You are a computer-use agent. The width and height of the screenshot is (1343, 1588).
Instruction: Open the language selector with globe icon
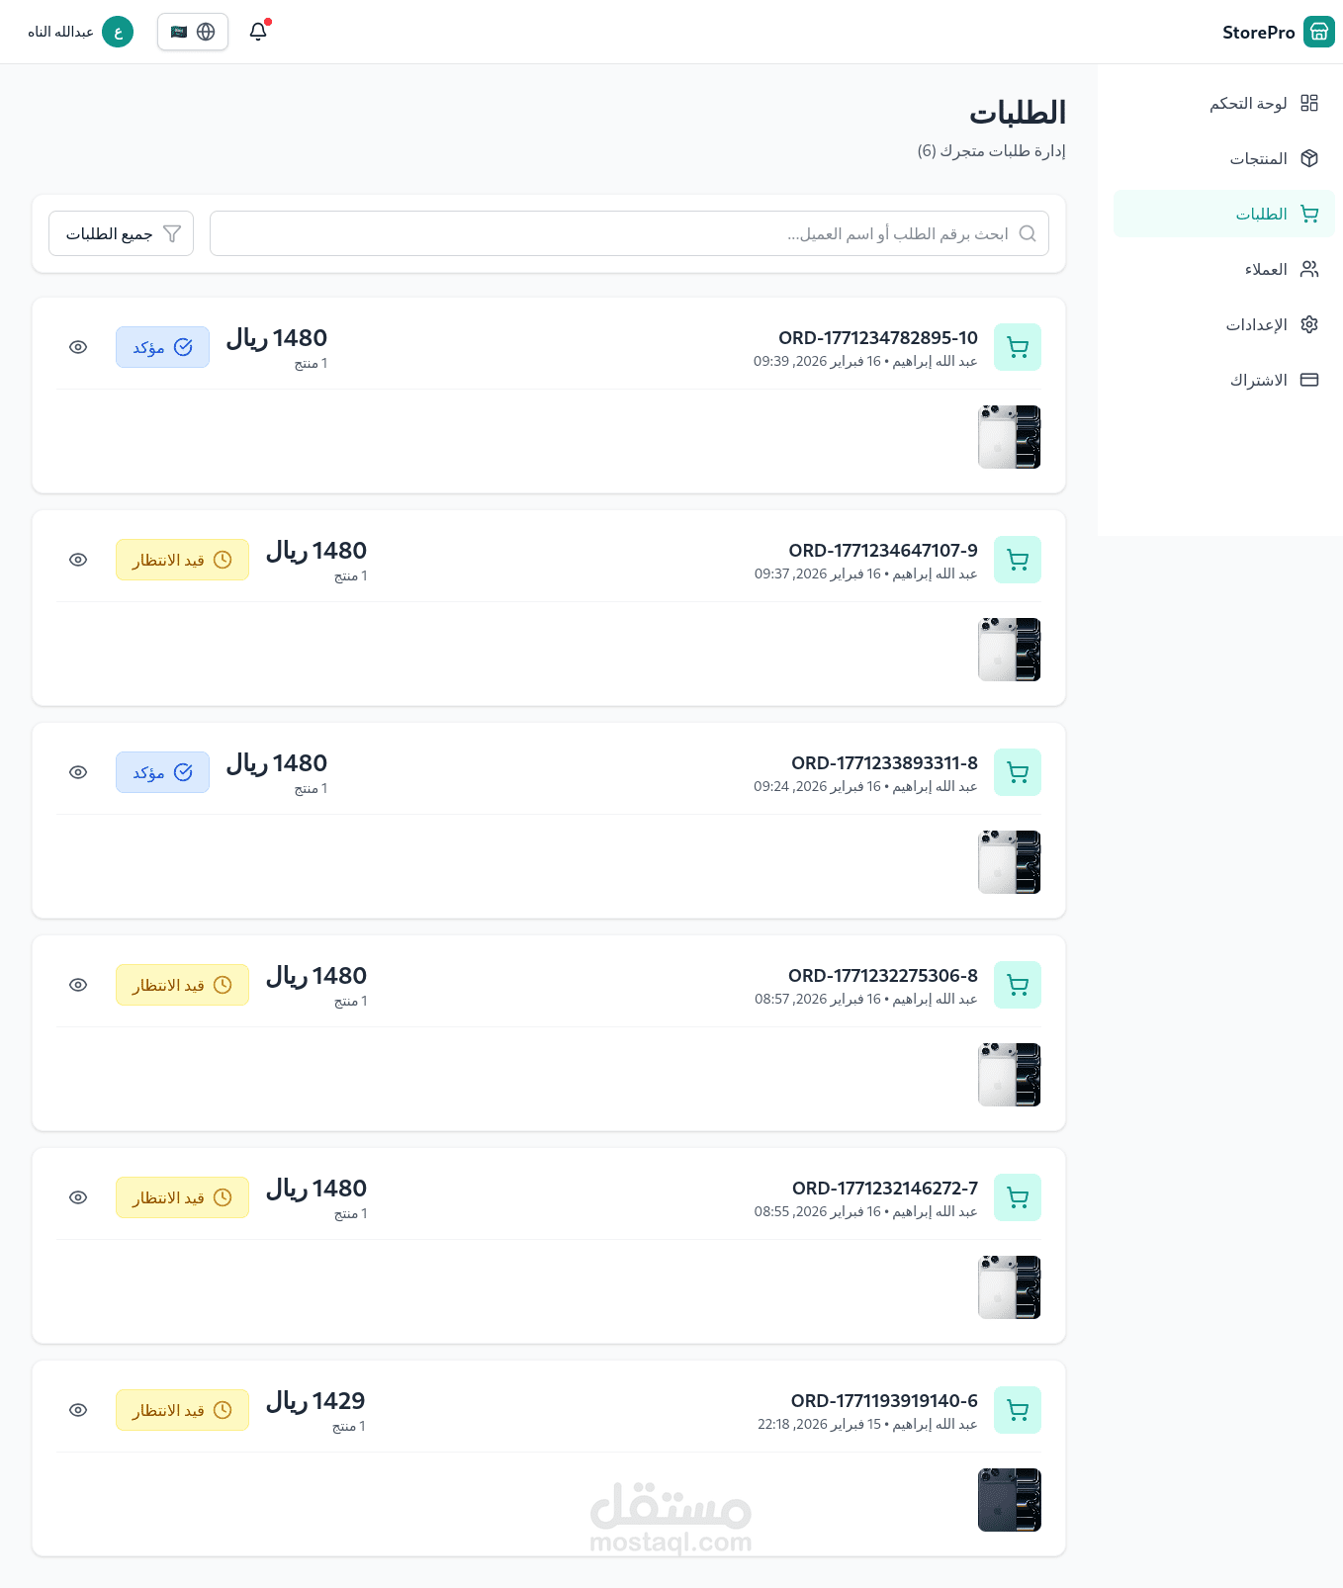[x=193, y=32]
